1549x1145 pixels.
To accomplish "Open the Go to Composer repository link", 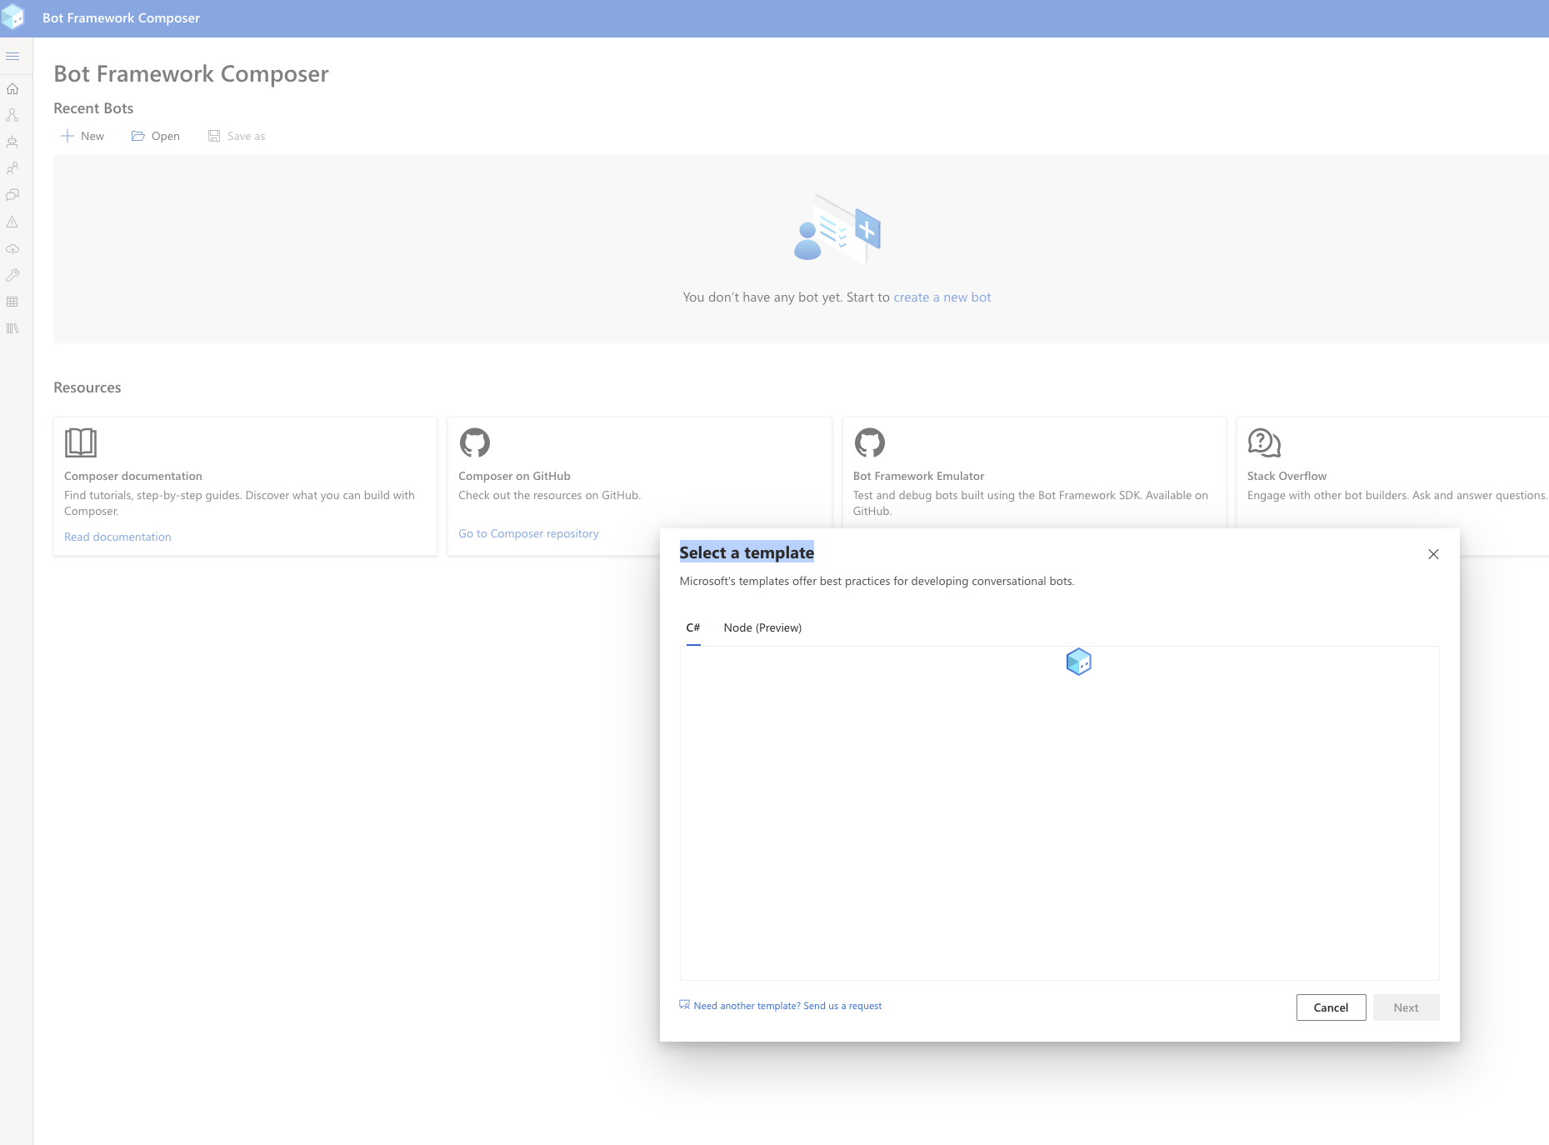I will (x=528, y=533).
